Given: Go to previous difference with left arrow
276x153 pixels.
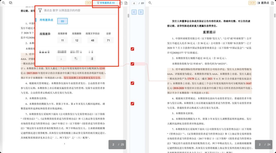Looking at the screenshot, I should (134, 12).
